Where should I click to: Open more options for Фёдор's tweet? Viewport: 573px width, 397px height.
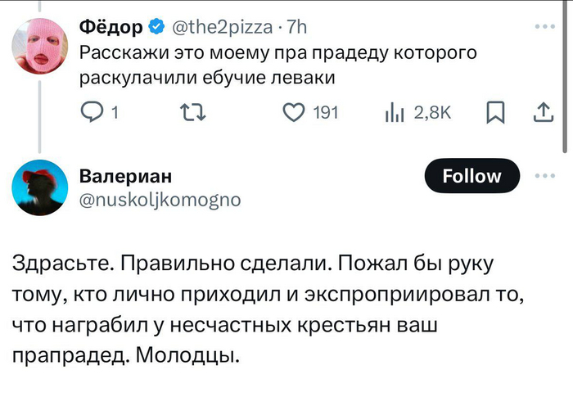click(x=544, y=27)
